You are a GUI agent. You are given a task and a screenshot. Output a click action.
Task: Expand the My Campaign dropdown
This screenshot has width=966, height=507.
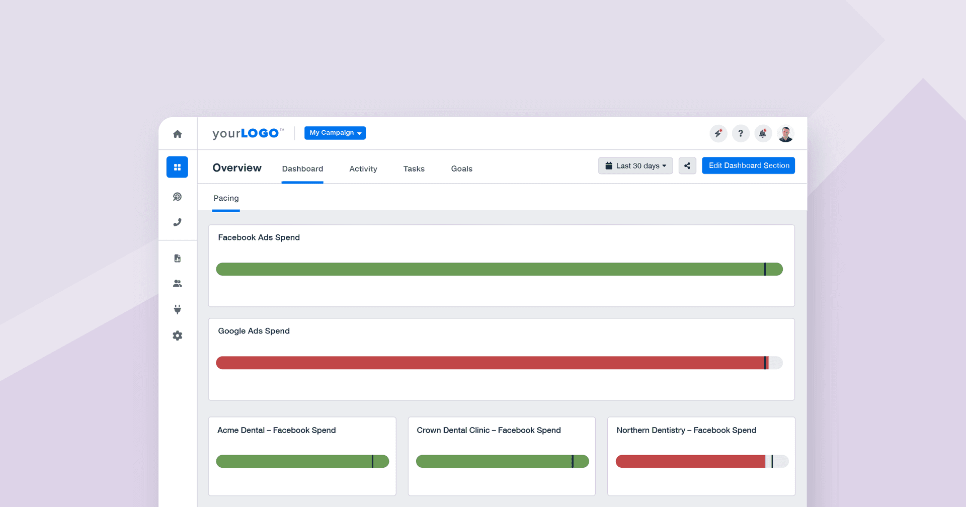[x=335, y=133]
